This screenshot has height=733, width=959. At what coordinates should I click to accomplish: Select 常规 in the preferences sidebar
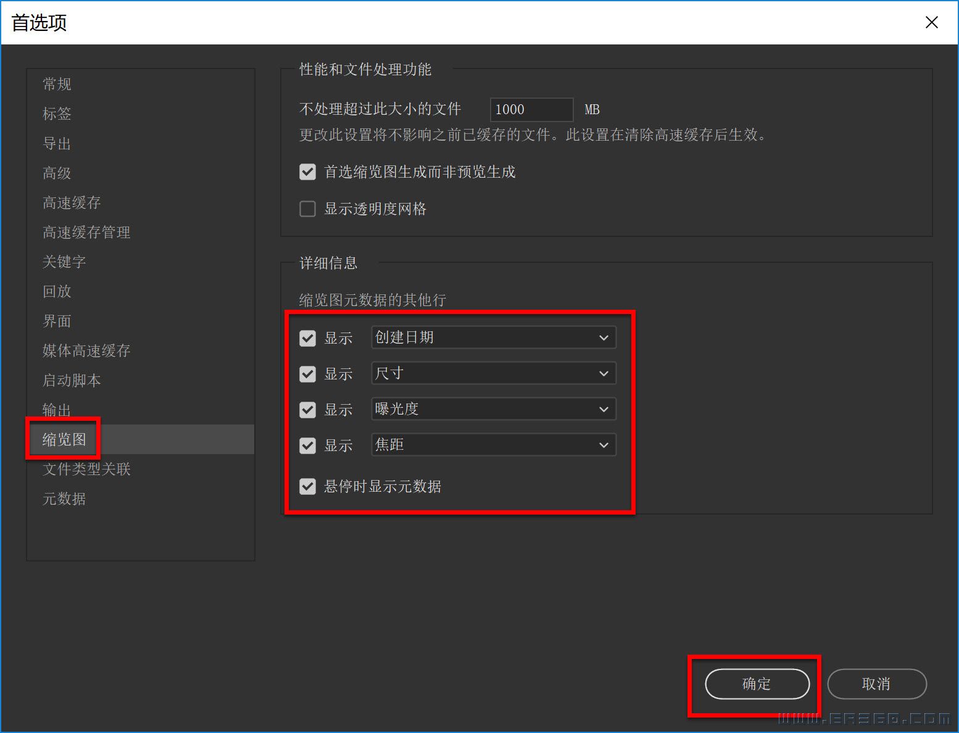pos(56,84)
